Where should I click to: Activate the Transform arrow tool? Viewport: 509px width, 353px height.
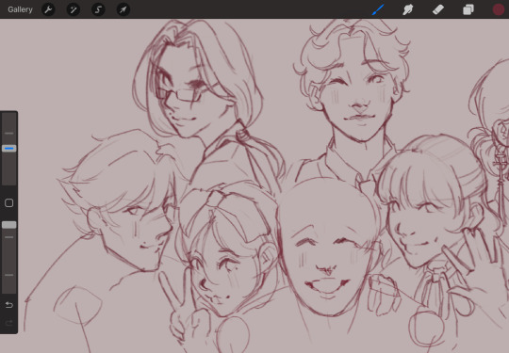(x=123, y=9)
